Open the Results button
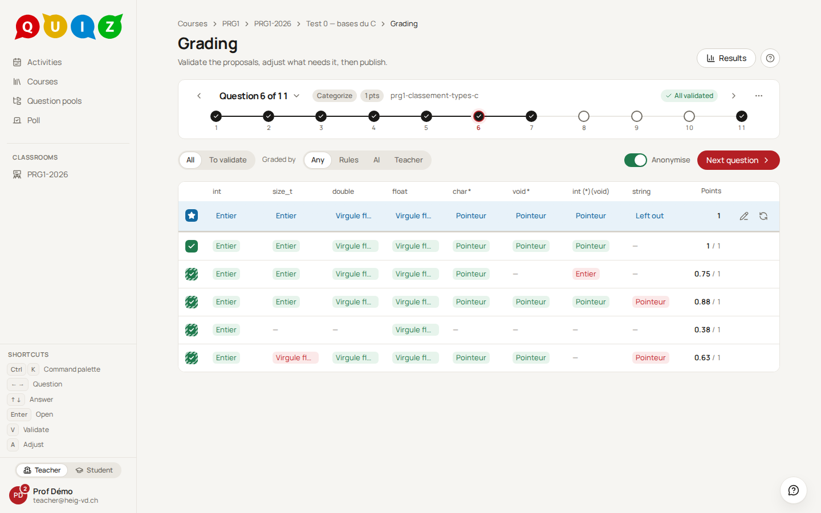821x513 pixels. (726, 58)
